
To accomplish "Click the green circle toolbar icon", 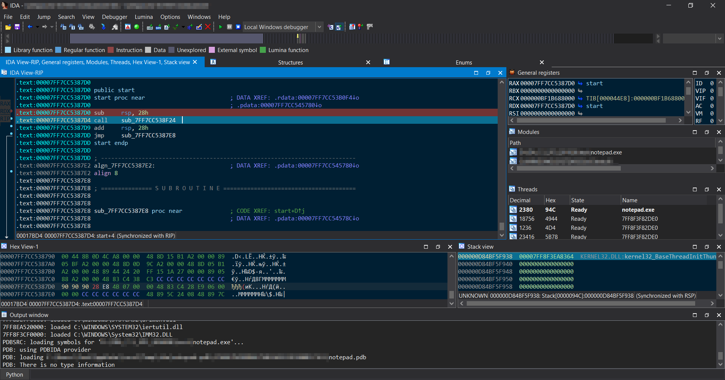I will [x=137, y=27].
